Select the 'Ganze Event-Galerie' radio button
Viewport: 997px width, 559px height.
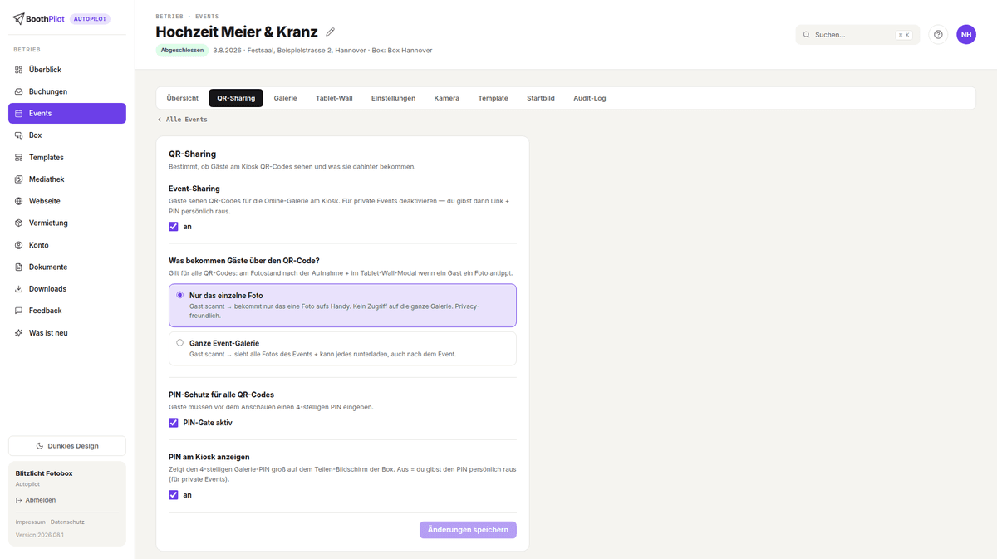[180, 342]
